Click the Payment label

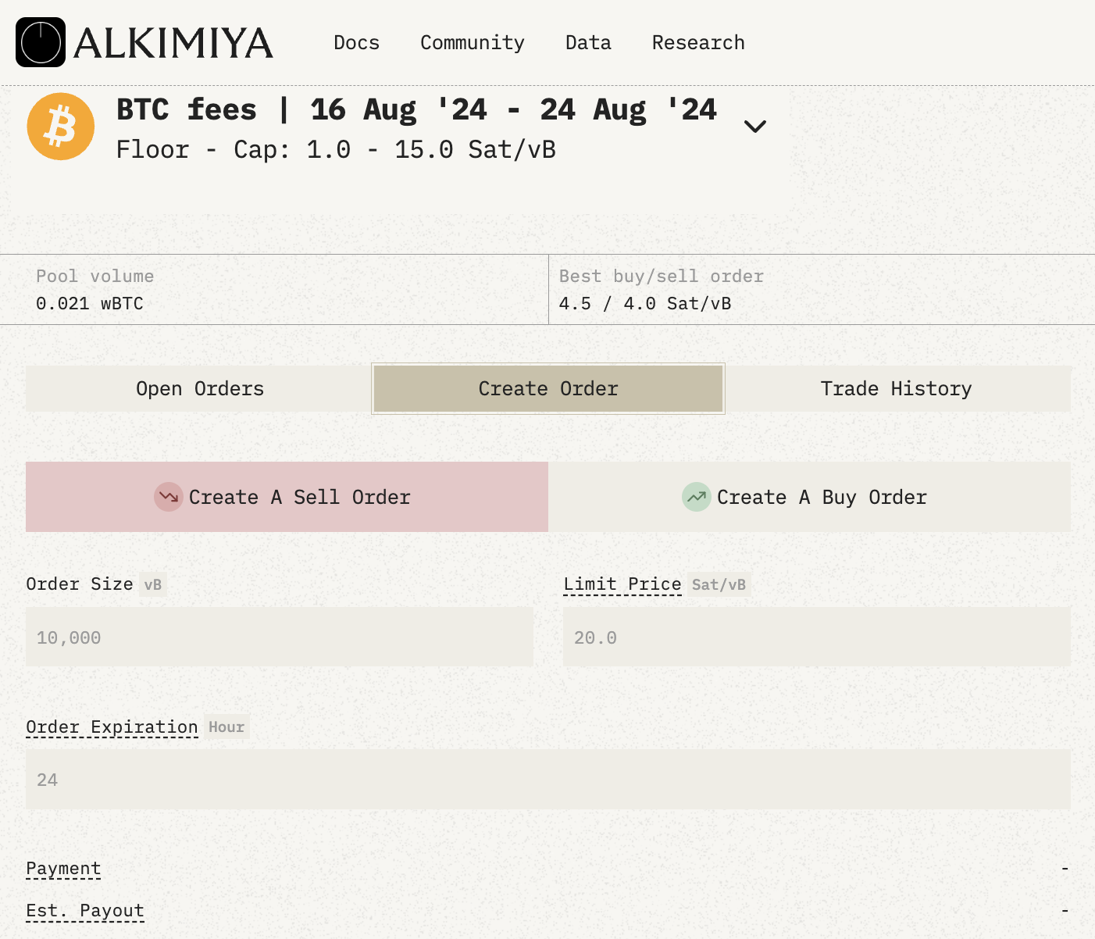63,869
